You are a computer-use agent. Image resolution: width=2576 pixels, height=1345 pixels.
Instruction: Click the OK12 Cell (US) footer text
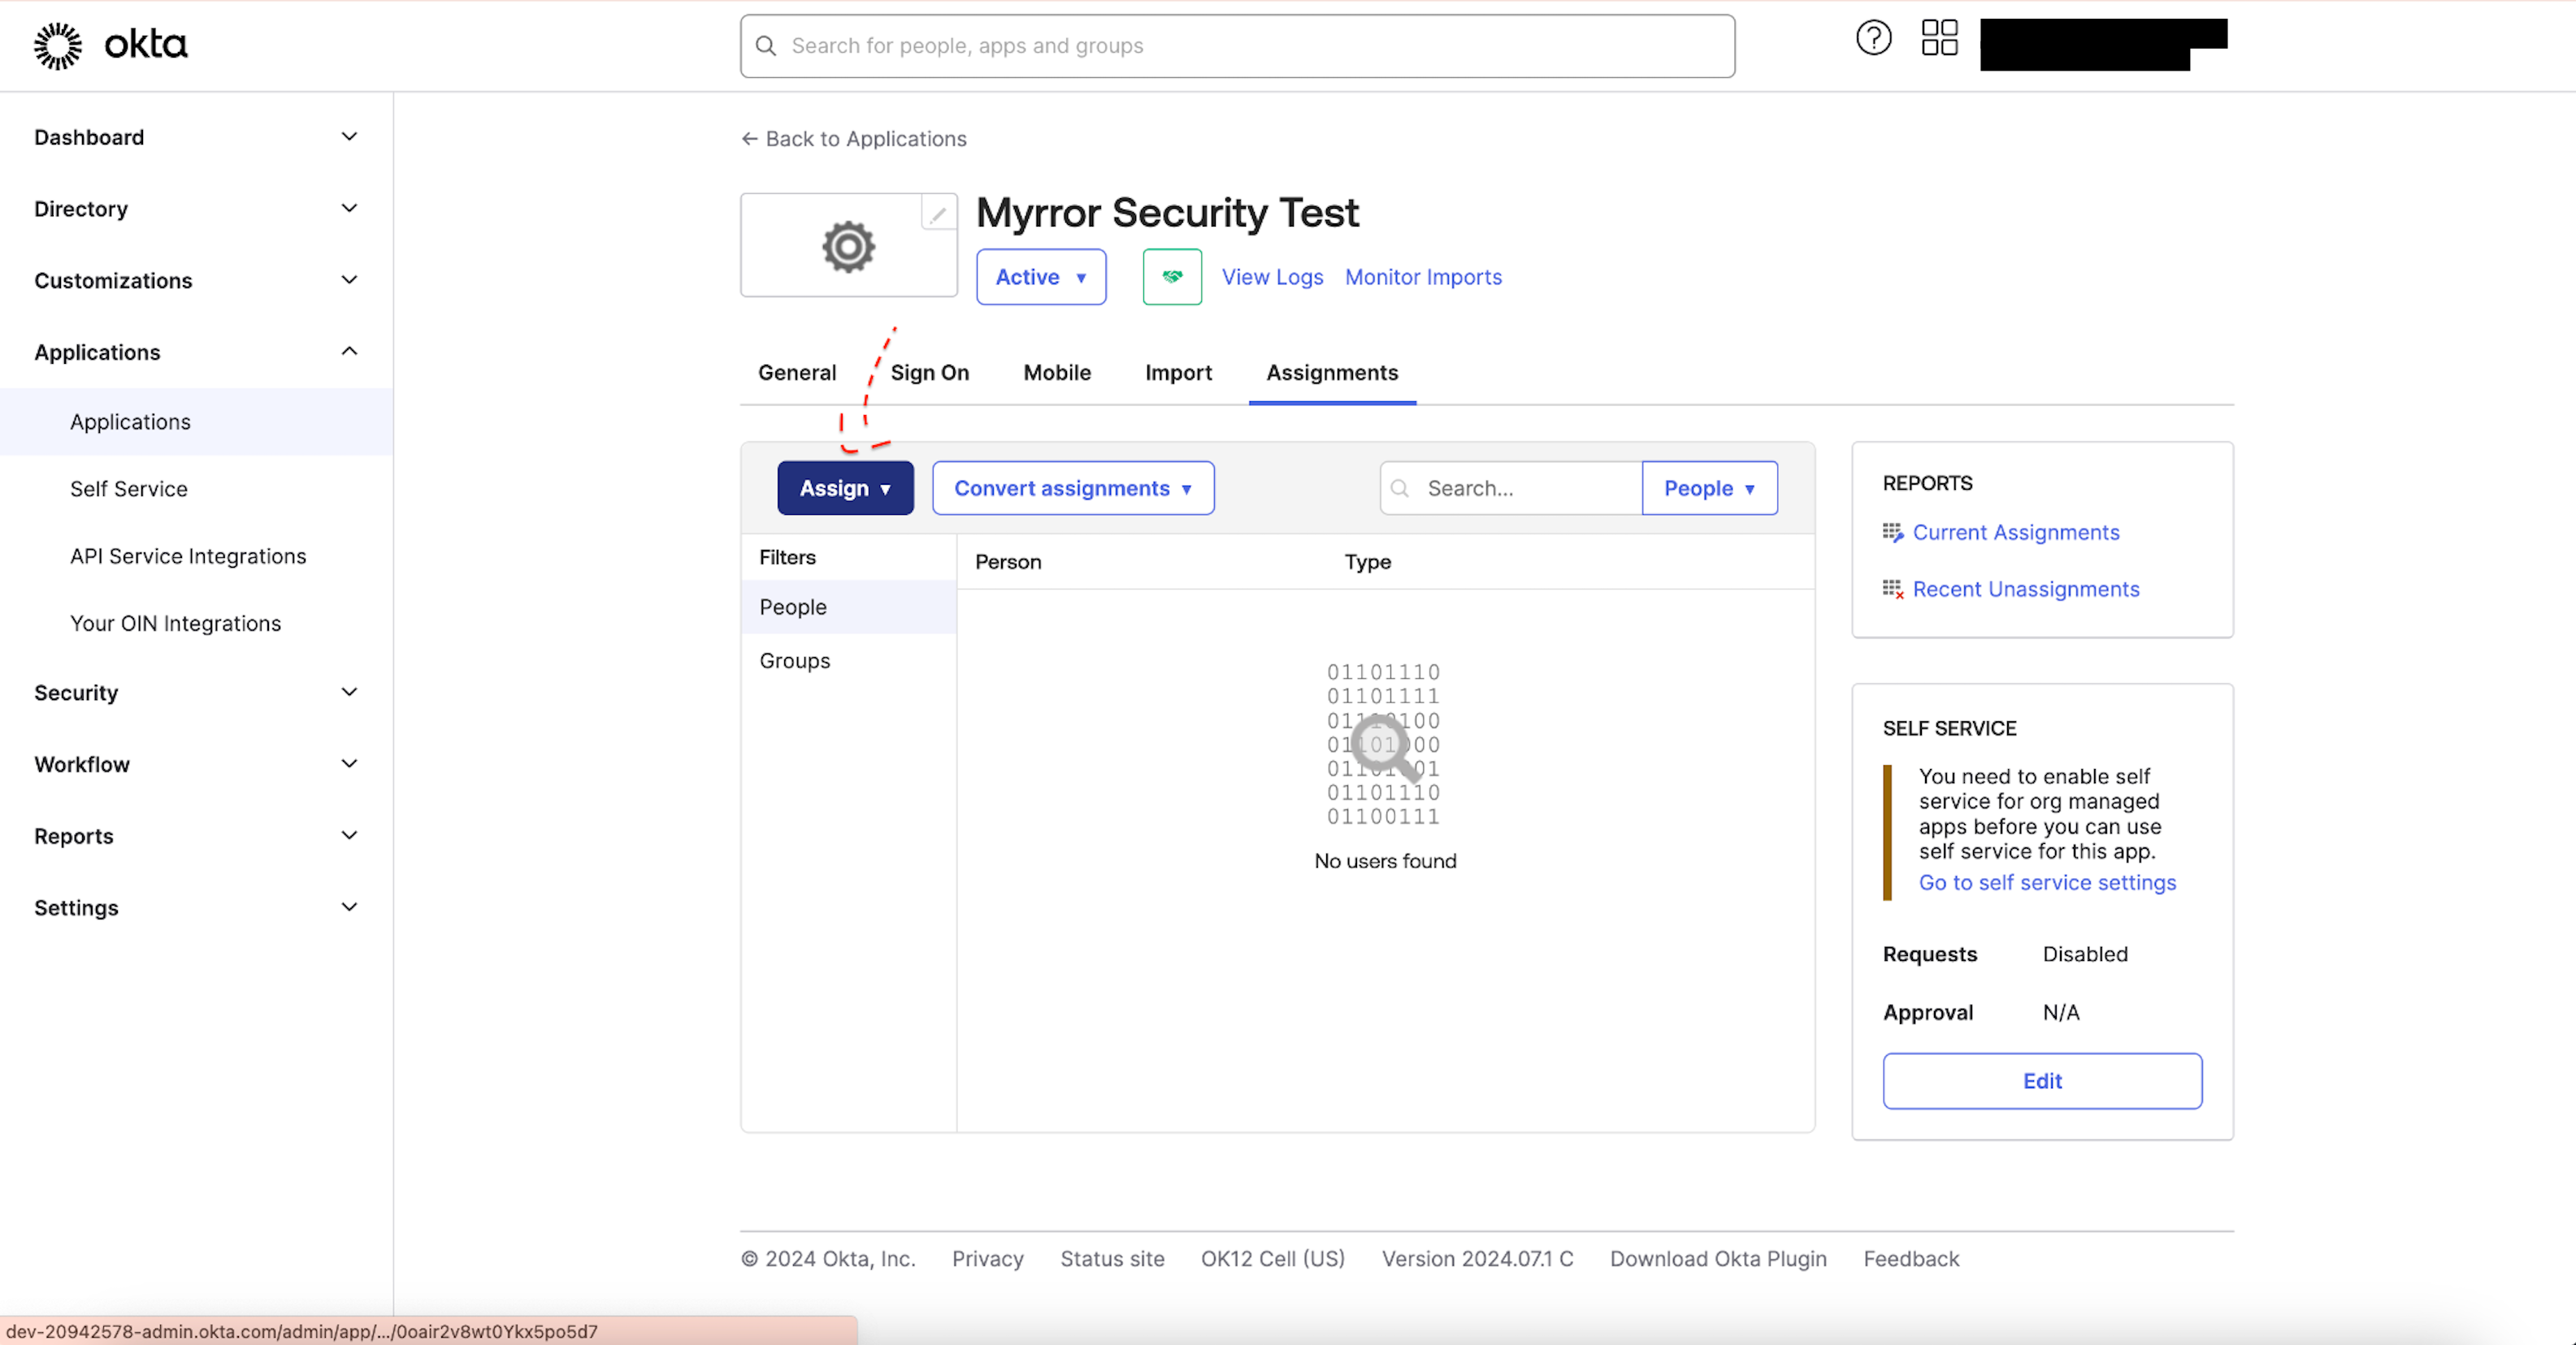click(1272, 1259)
